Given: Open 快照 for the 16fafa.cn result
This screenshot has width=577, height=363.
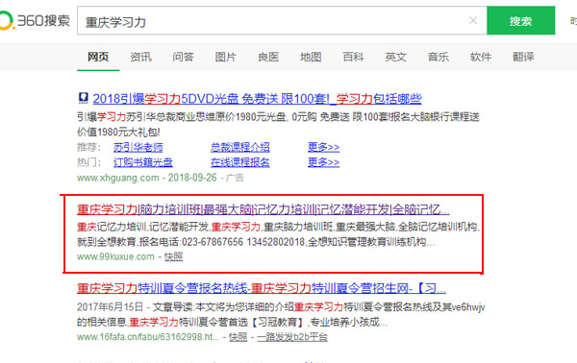Looking at the screenshot, I should (238, 337).
